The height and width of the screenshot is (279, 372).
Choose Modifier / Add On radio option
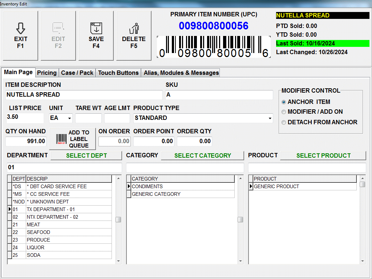tap(284, 112)
